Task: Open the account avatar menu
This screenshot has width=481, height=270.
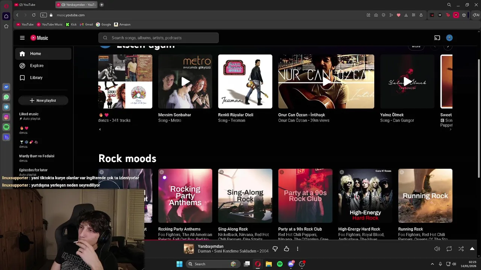Action: (449, 38)
